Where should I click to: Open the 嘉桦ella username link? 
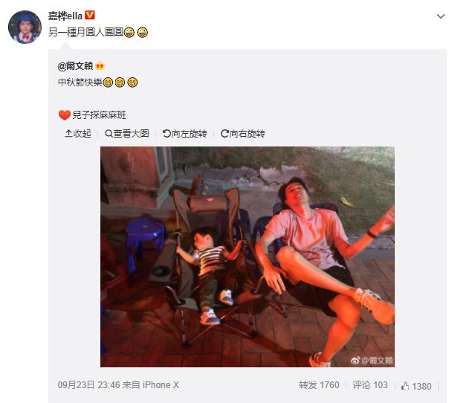(x=65, y=16)
